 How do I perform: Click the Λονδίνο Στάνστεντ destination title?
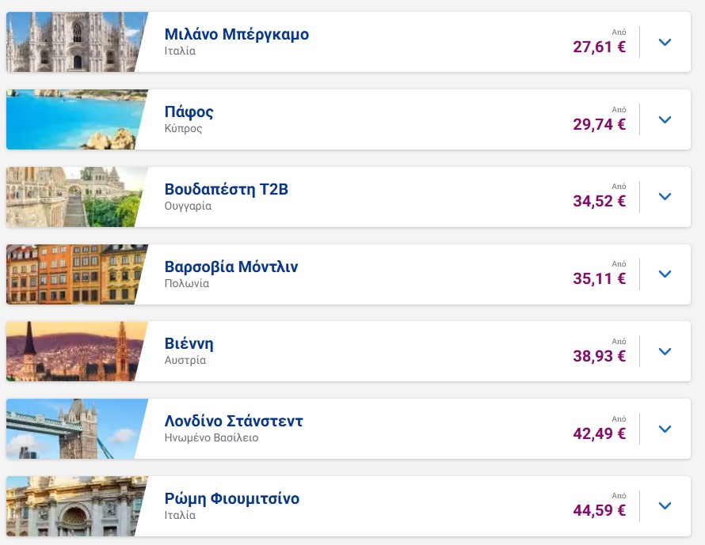[x=233, y=421]
